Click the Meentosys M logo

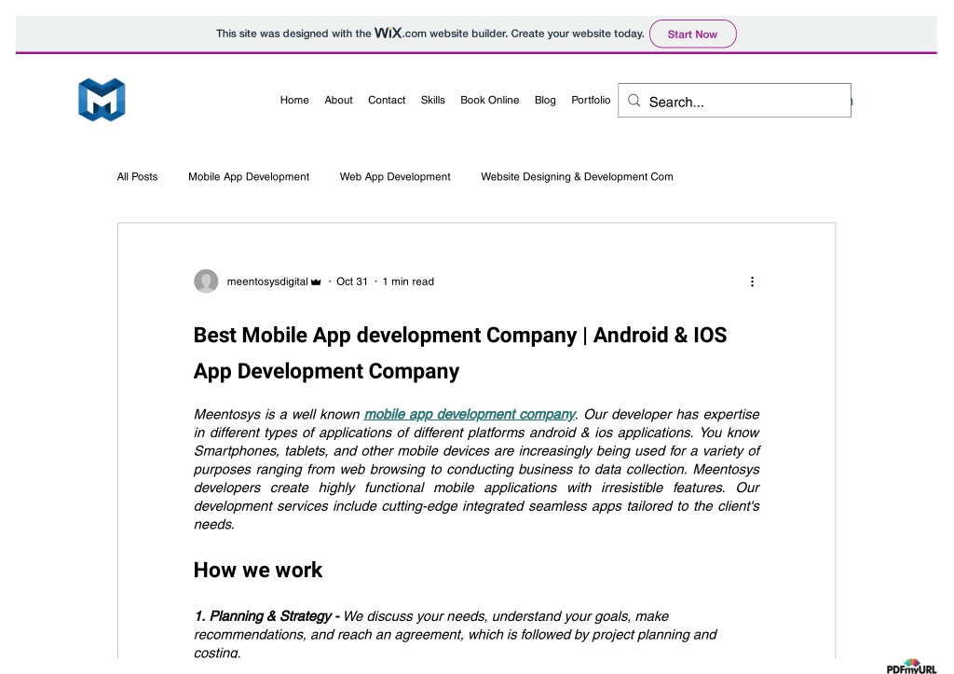[x=102, y=100]
